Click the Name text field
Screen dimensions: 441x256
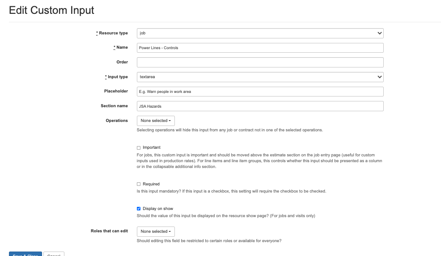pyautogui.click(x=260, y=48)
